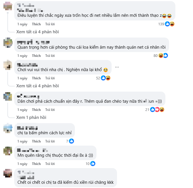Screen dimensions: 193x188
Task: Click the like icon beside count 10
Action: click(x=93, y=164)
